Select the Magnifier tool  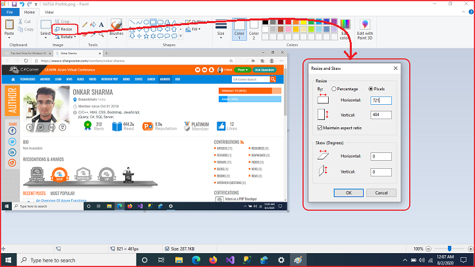coord(101,35)
